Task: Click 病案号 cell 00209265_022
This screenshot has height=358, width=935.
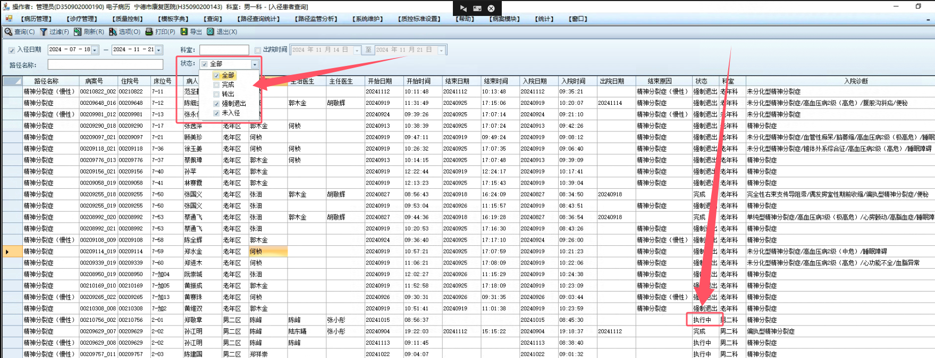Action: click(98, 297)
